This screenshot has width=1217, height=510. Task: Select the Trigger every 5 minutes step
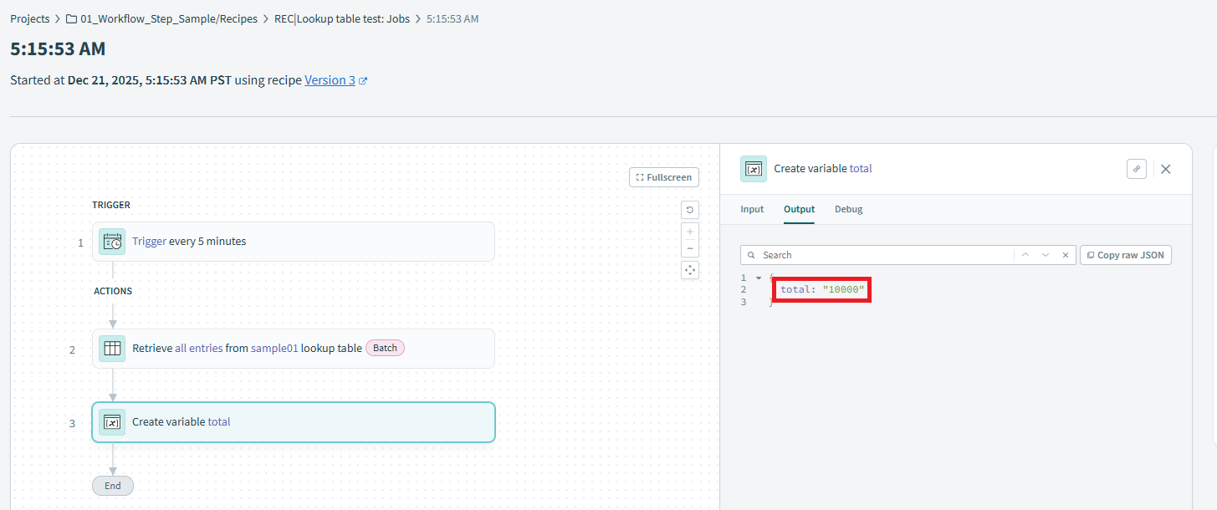coord(293,242)
